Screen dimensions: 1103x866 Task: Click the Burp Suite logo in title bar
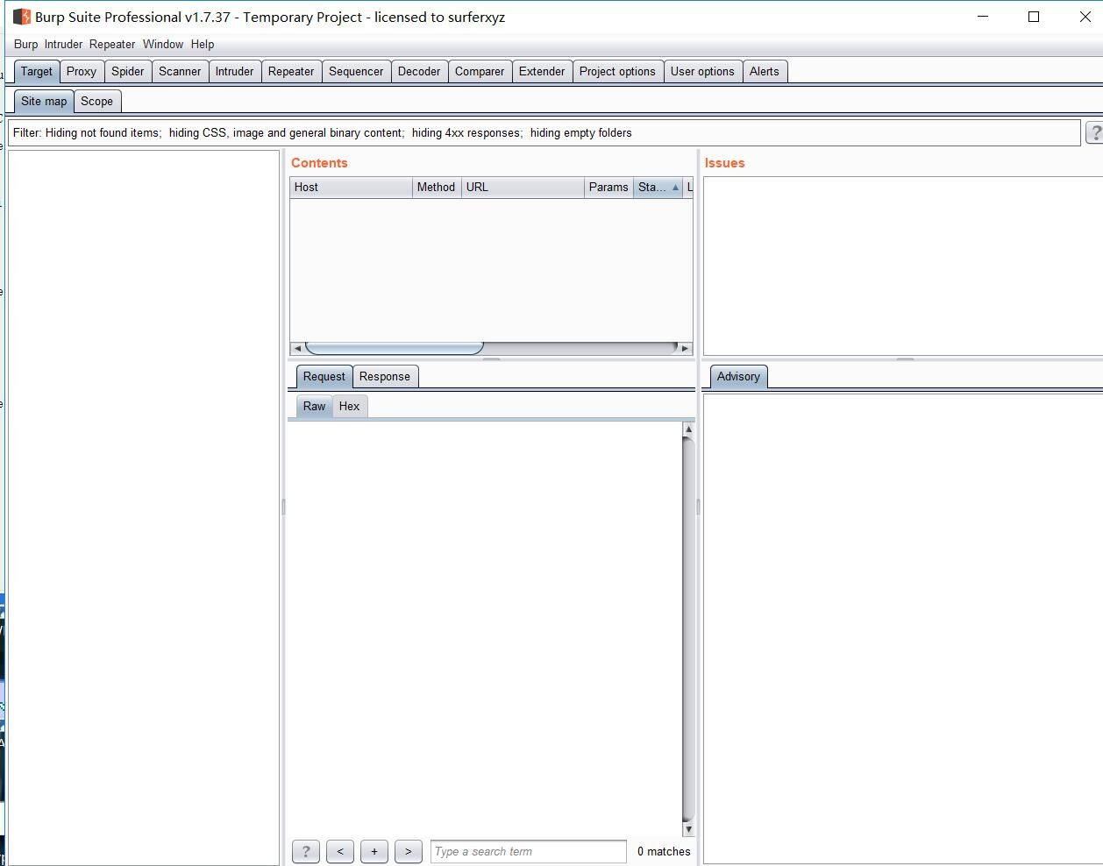pos(22,17)
